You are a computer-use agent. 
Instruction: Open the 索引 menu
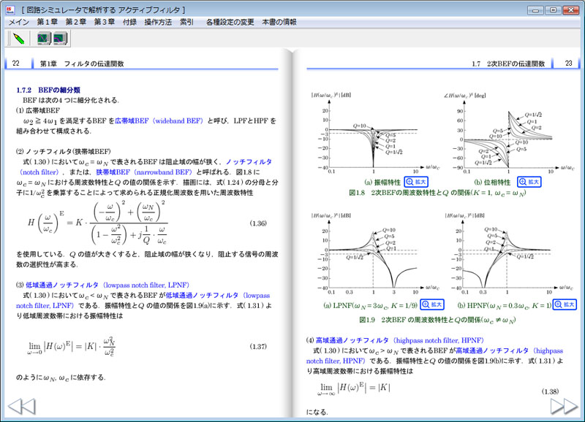point(186,22)
